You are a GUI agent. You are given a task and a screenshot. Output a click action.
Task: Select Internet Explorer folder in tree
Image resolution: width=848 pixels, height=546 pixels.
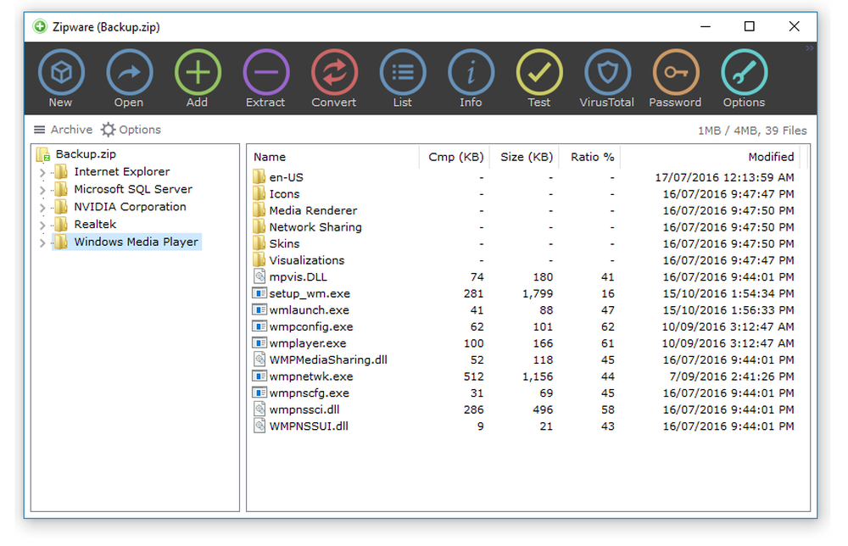113,172
